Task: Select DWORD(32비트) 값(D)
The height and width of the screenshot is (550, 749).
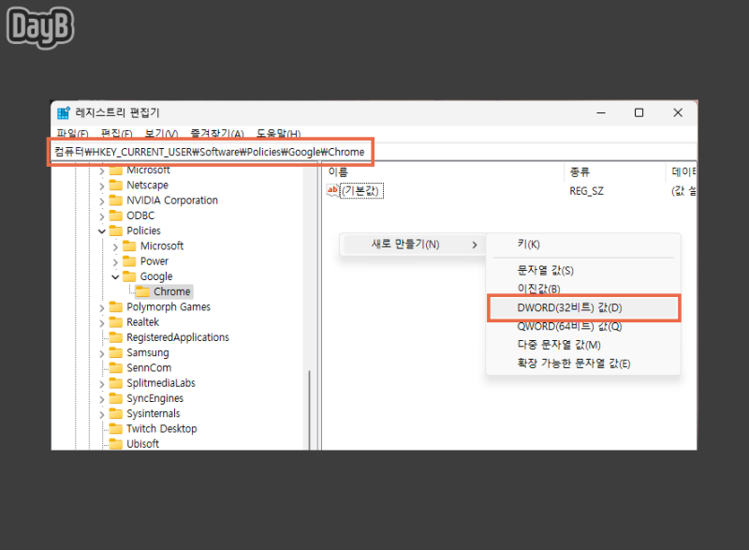Action: [583, 307]
